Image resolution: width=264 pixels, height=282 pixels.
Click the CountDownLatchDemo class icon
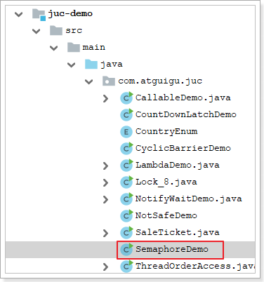[x=126, y=115]
